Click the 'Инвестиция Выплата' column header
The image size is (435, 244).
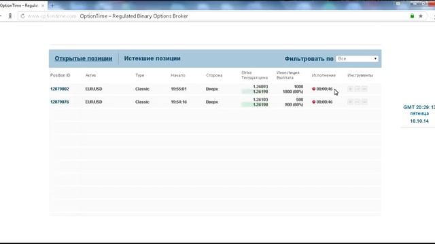(x=288, y=75)
